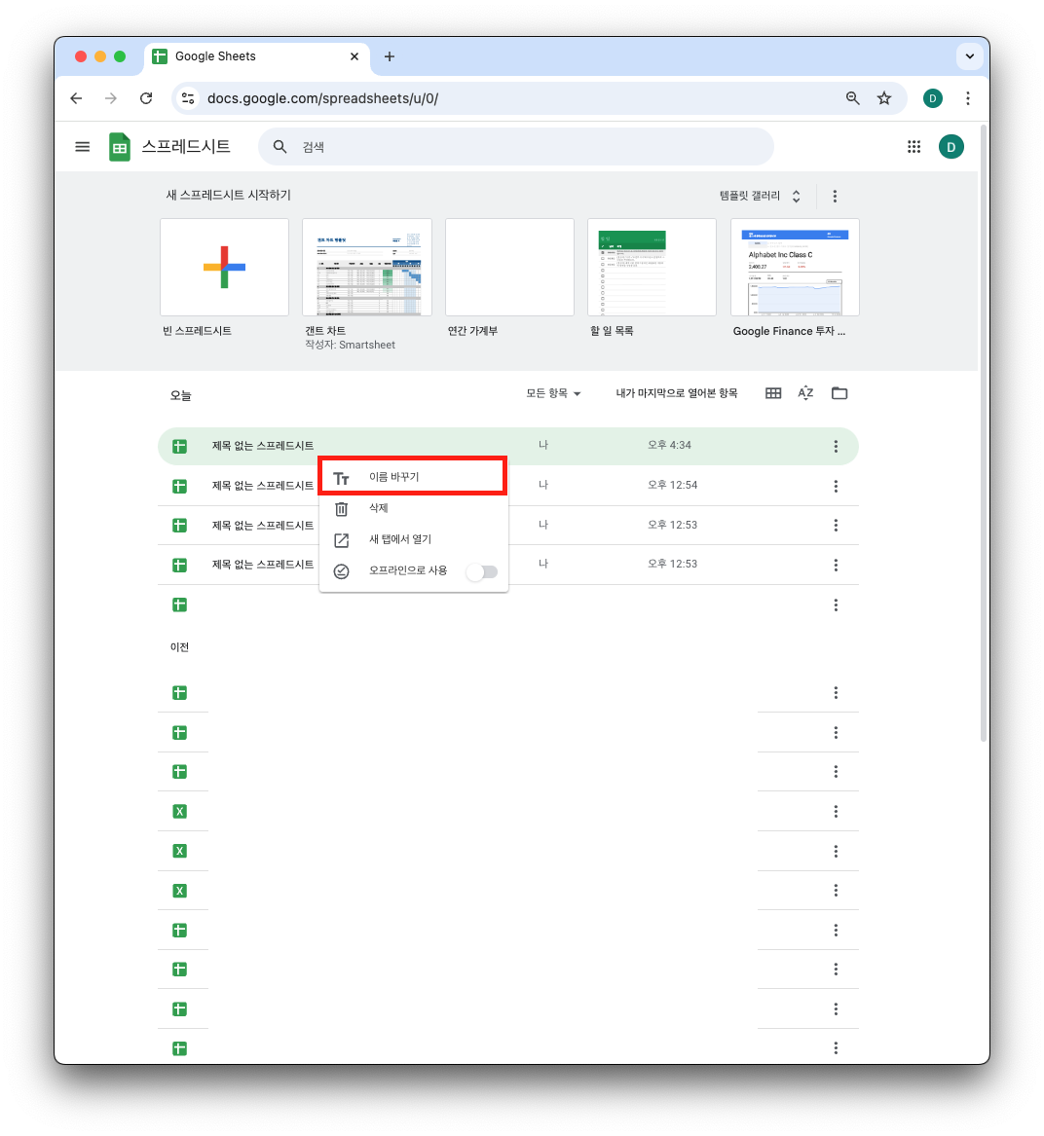Open the 할 일 목록 template thumbnail
Screen dimensions: 1044x1136
(652, 268)
